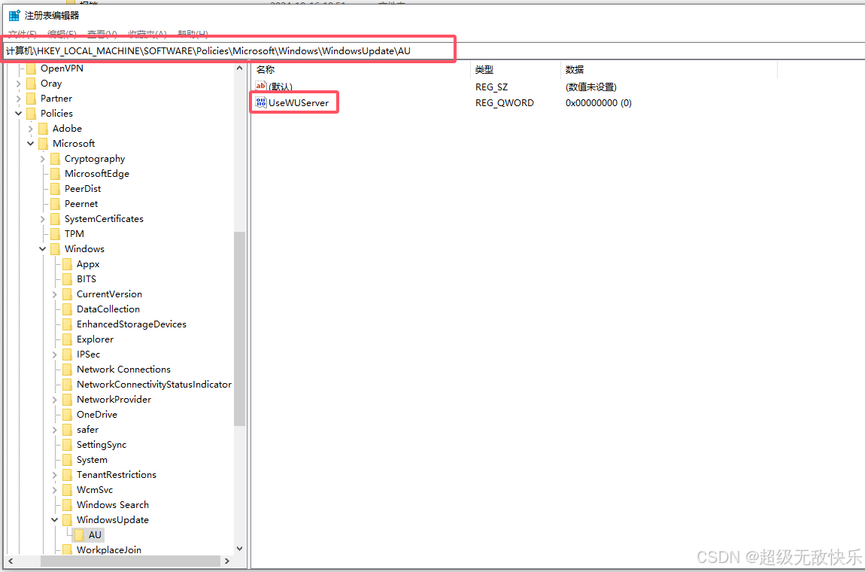
Task: Click the Partner key folder icon
Action: pos(32,99)
